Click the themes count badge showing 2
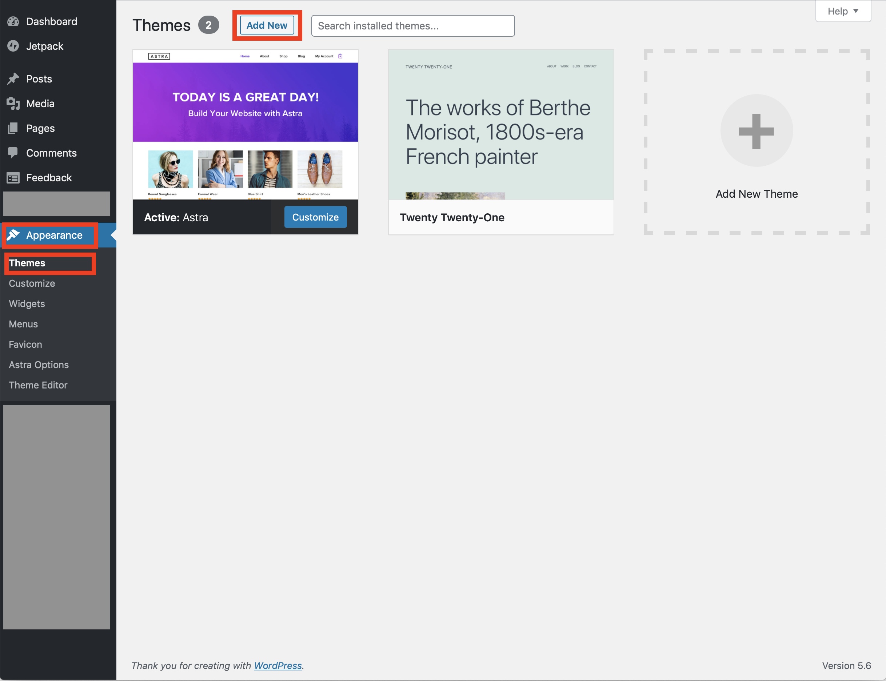Screen dimensions: 886x681 point(208,25)
